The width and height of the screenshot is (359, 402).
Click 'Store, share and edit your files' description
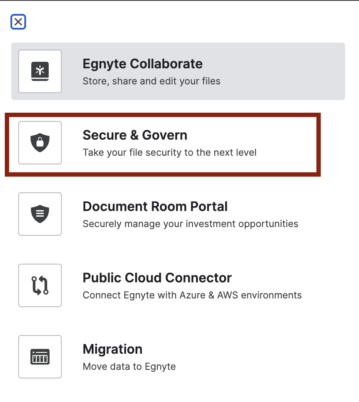tap(151, 81)
